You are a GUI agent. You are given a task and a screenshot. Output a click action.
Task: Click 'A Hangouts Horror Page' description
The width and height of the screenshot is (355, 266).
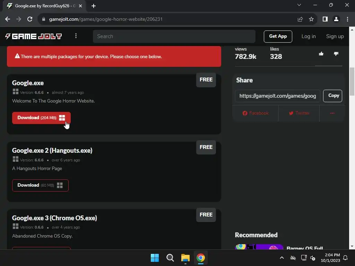click(37, 169)
